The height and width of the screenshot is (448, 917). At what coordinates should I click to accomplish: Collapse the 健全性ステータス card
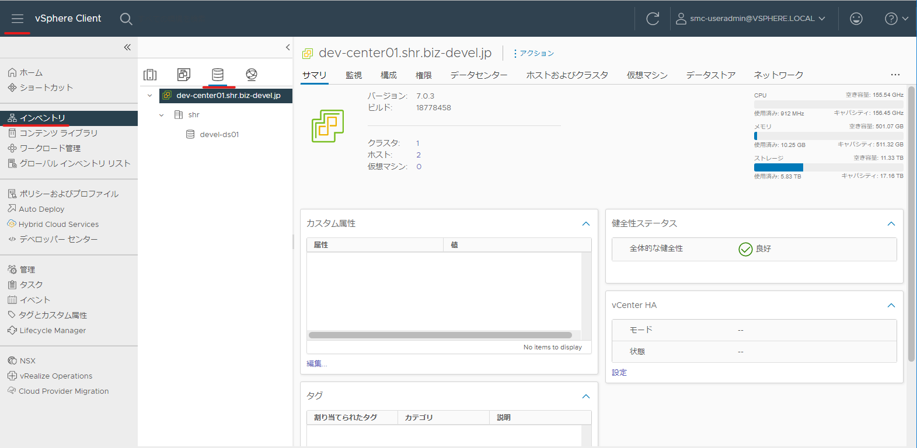tap(891, 224)
